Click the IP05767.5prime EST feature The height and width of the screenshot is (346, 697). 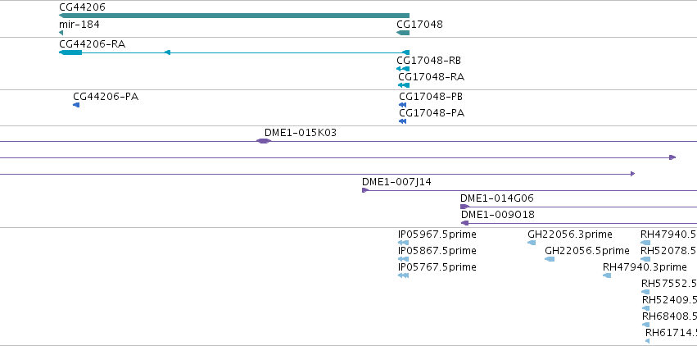point(403,275)
